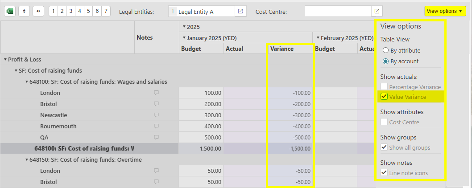The width and height of the screenshot is (472, 188).
Task: Click the note icon for QA row
Action: coord(156,137)
